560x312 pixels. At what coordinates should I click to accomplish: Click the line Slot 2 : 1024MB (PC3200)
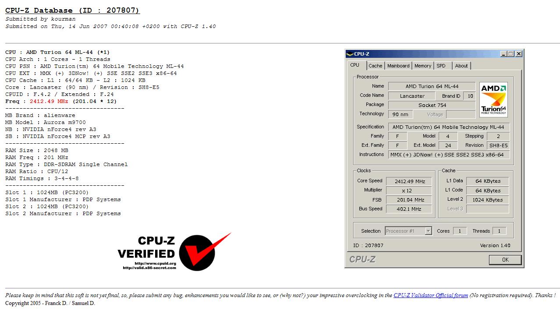pos(47,206)
